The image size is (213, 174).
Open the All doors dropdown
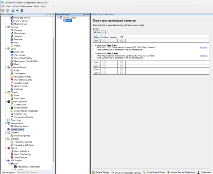pos(99,32)
